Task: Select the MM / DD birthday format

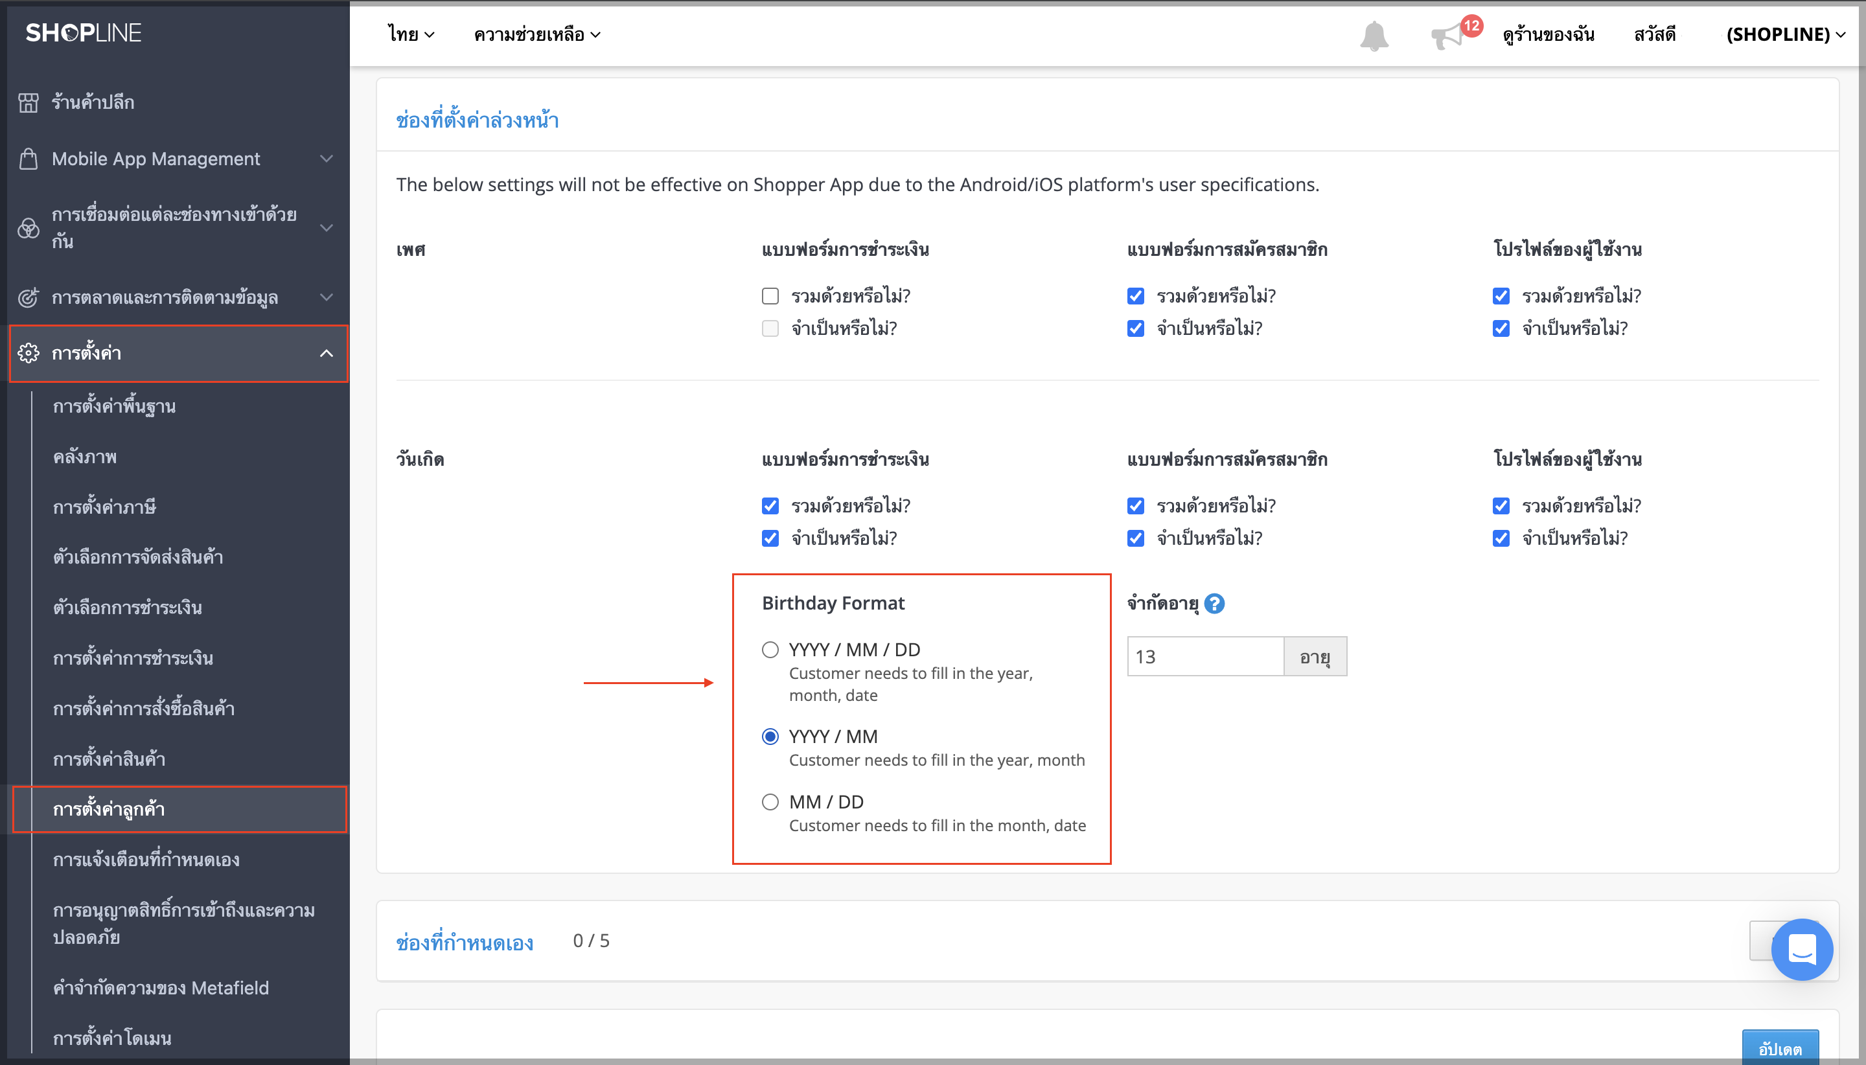Action: click(770, 802)
